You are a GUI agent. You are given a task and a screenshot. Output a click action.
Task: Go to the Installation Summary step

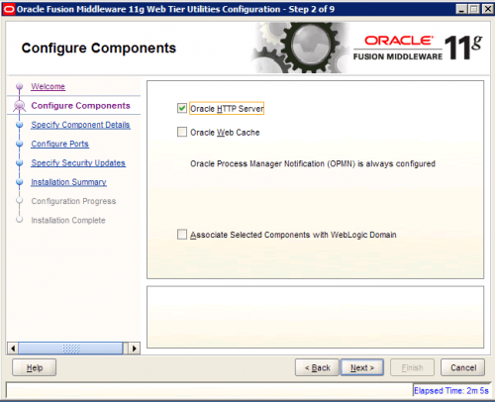[68, 182]
